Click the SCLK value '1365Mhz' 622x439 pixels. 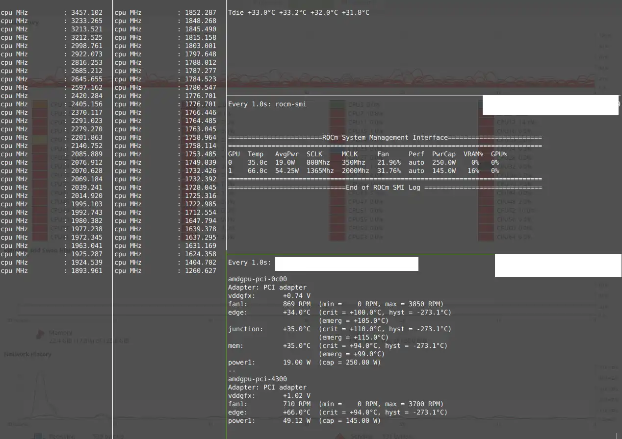coord(320,171)
